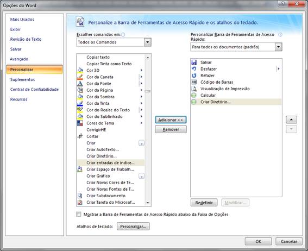Click the Cor da Fonte letter icon
308x251 pixels.
80,84
